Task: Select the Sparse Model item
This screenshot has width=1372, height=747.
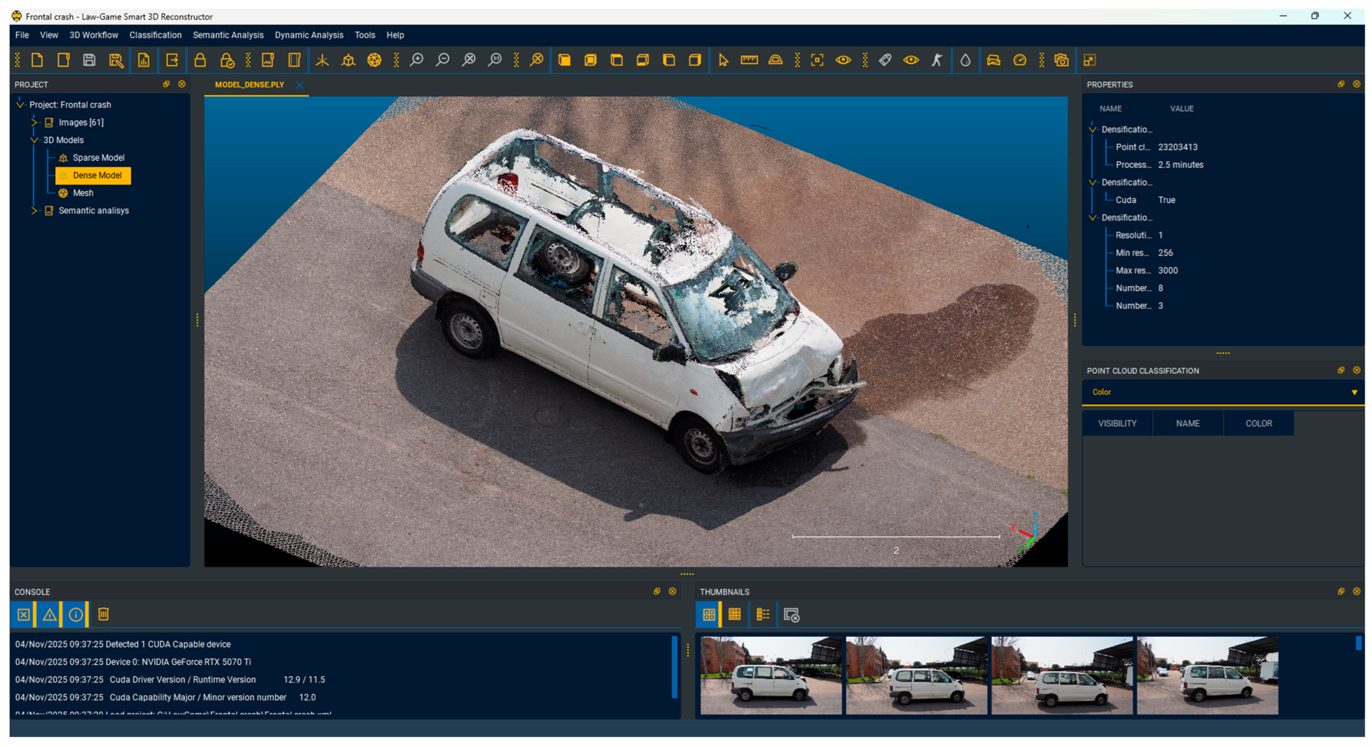Action: pyautogui.click(x=98, y=158)
